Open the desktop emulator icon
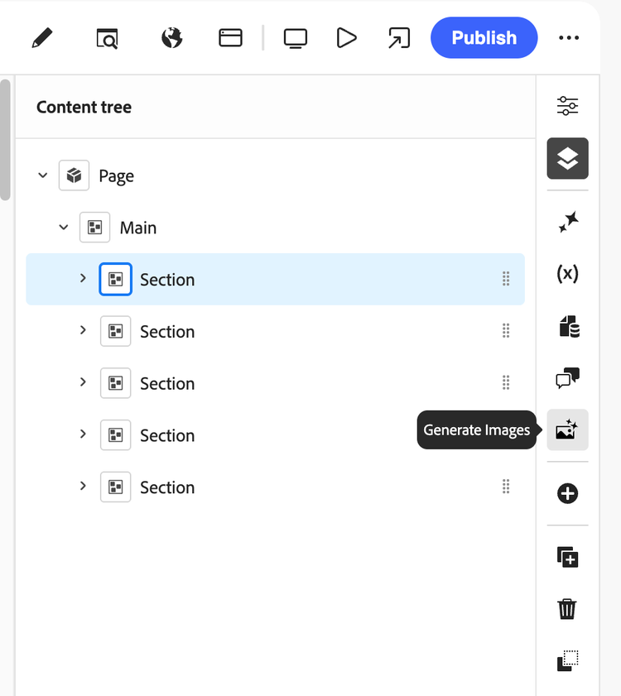 pyautogui.click(x=295, y=38)
